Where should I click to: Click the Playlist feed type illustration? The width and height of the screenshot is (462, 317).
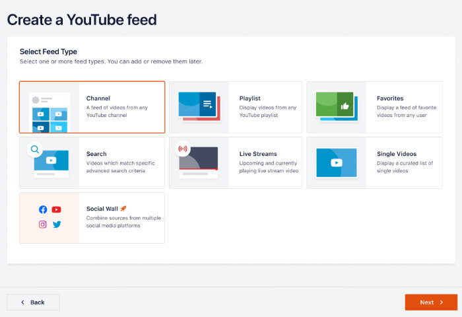tap(199, 107)
